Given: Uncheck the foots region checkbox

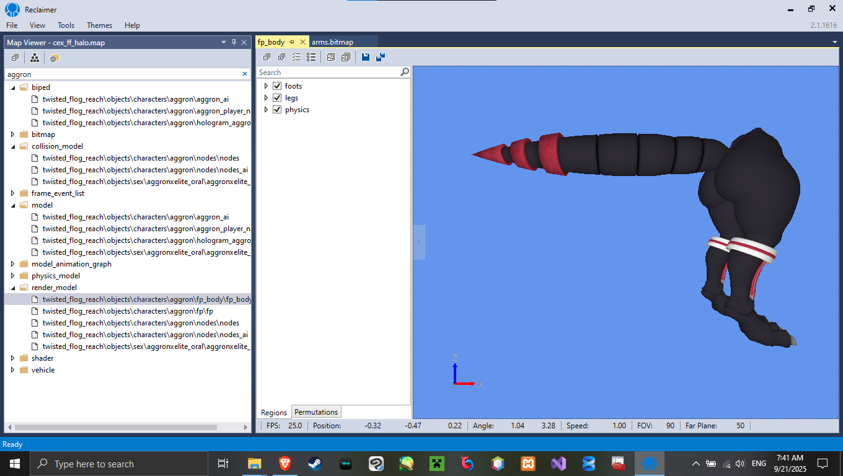Looking at the screenshot, I should (277, 86).
